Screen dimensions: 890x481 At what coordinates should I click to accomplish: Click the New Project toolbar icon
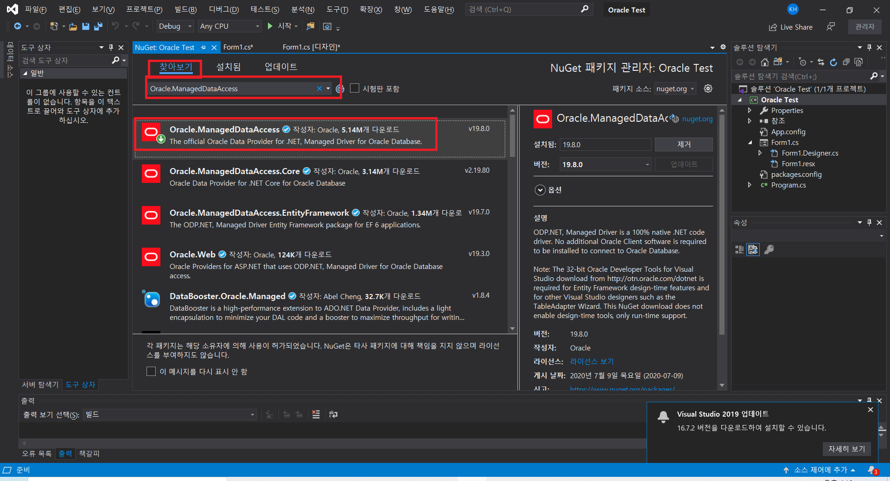(54, 26)
